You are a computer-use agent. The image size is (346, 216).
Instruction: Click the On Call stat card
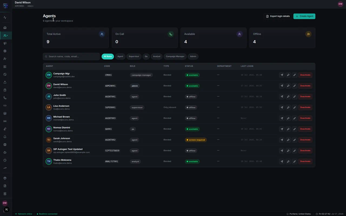(145, 38)
